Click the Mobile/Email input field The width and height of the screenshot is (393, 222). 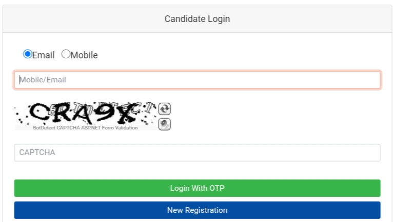[197, 80]
